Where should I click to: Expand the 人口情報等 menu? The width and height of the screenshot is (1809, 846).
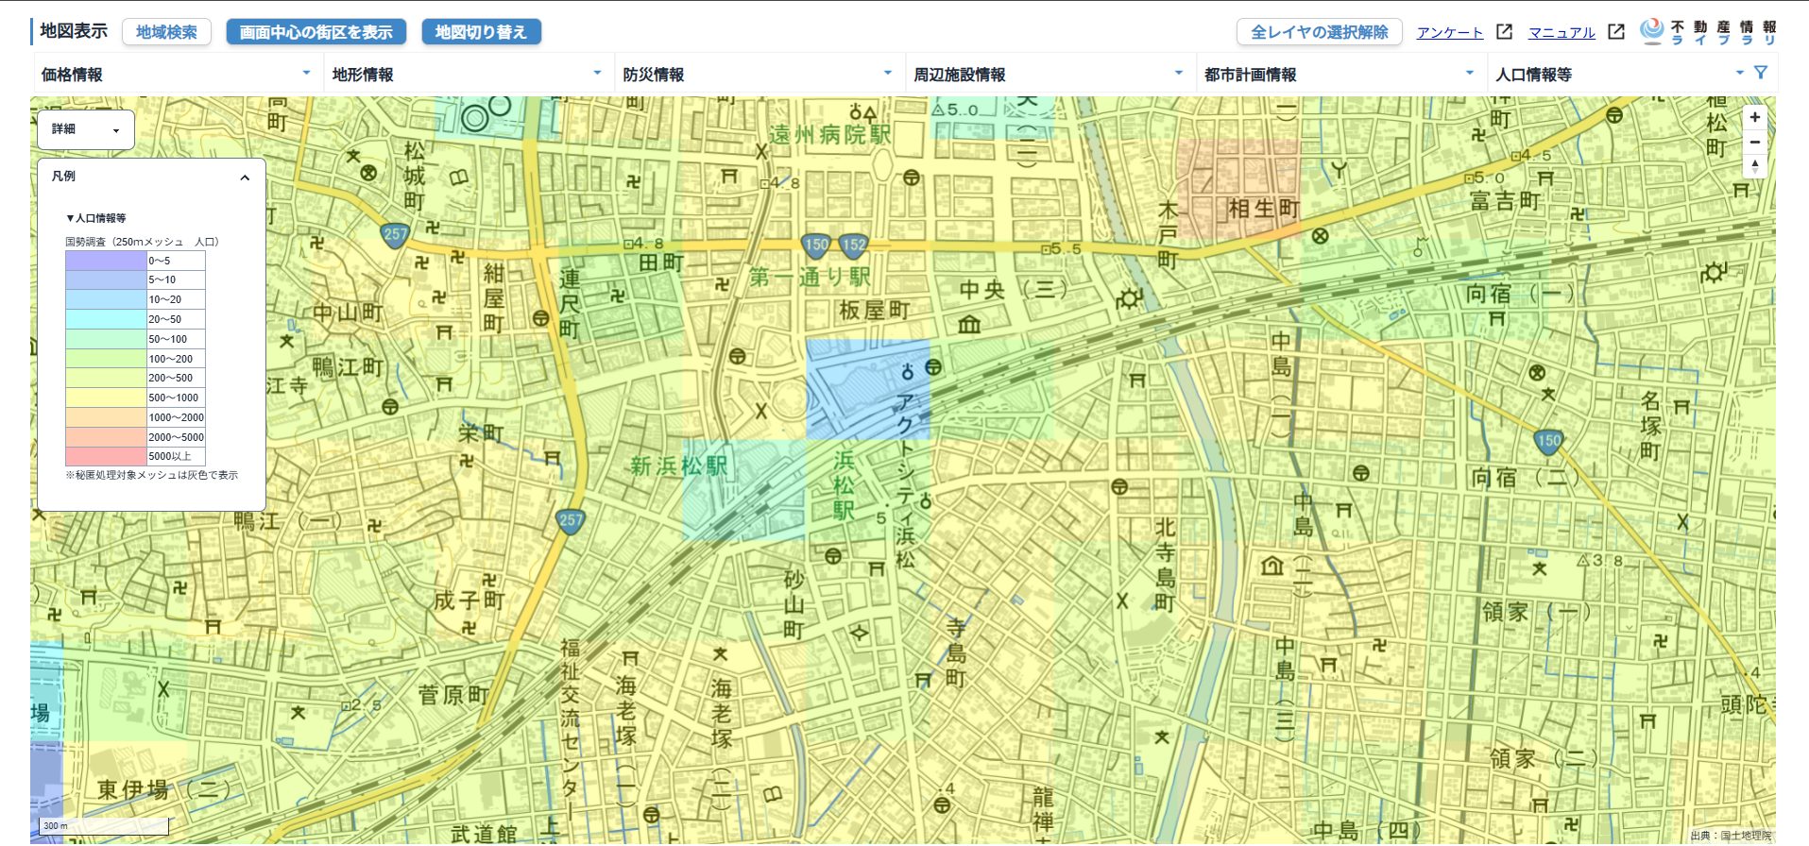tap(1619, 74)
